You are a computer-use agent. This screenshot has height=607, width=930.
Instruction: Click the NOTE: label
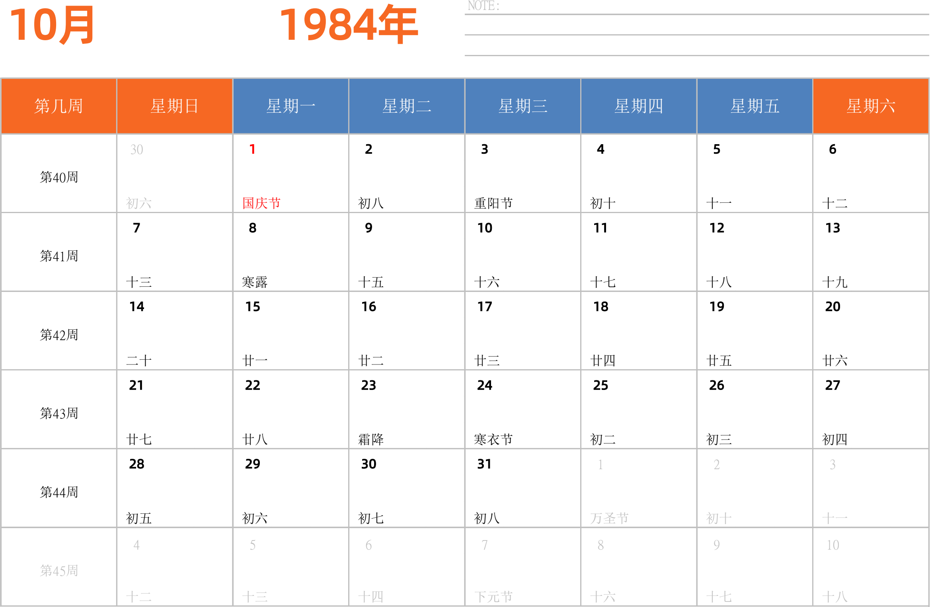pyautogui.click(x=484, y=6)
